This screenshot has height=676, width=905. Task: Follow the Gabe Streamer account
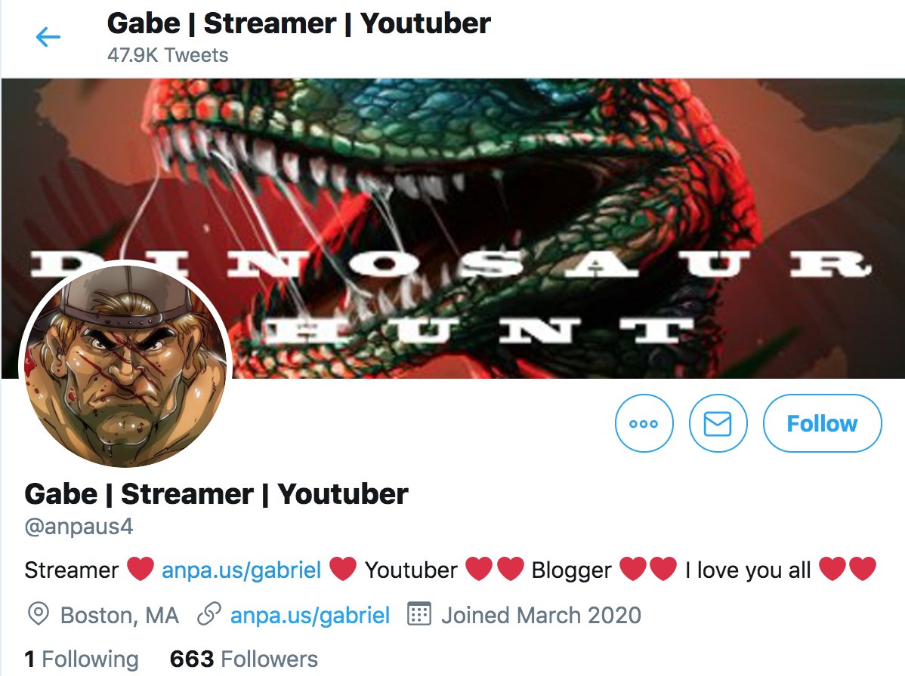822,423
